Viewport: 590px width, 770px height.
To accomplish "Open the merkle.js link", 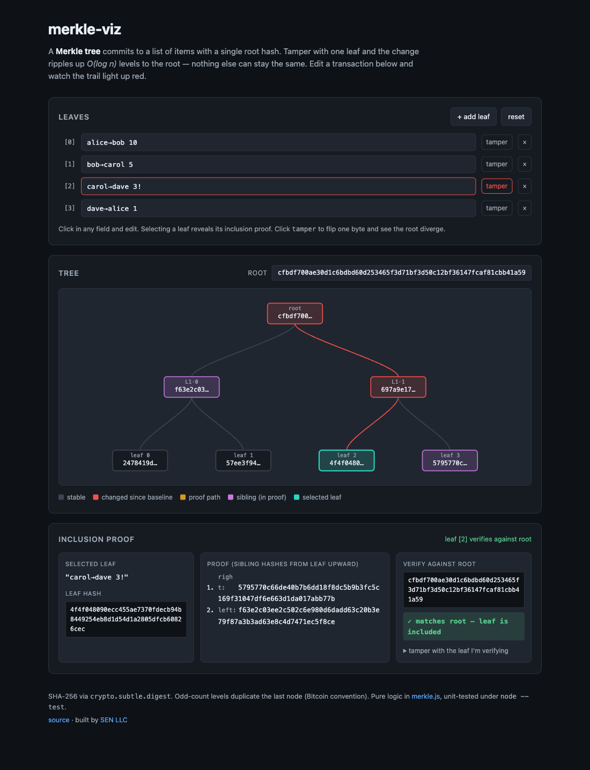I will [426, 696].
